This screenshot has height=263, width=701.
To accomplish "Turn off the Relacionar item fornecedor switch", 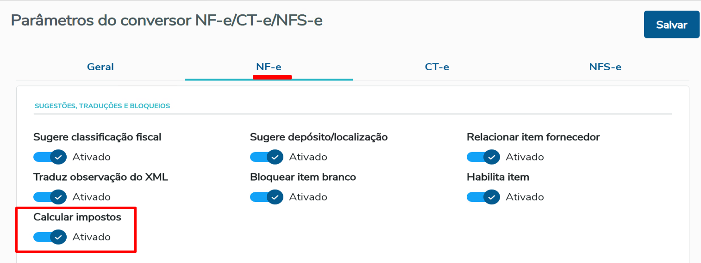I will click(x=483, y=157).
